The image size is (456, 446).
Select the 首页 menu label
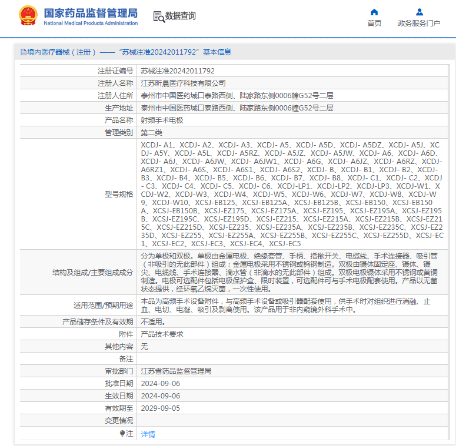[374, 24]
